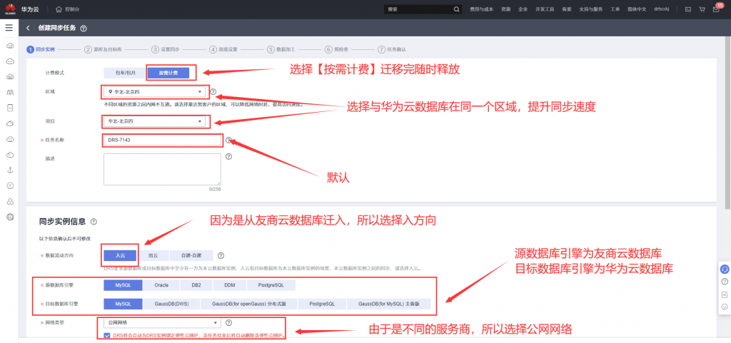Open the 区域 region dropdown

coord(155,92)
